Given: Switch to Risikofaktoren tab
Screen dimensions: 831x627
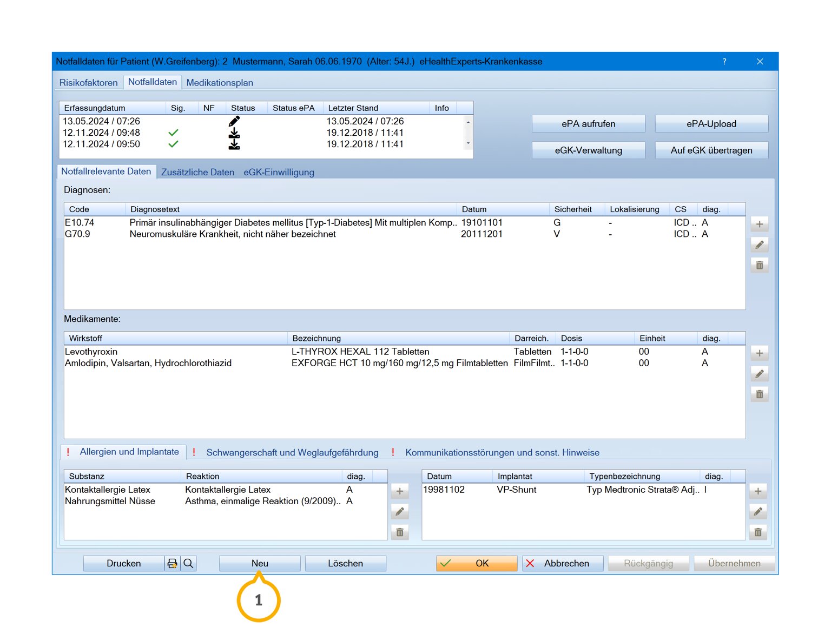Looking at the screenshot, I should [x=88, y=83].
